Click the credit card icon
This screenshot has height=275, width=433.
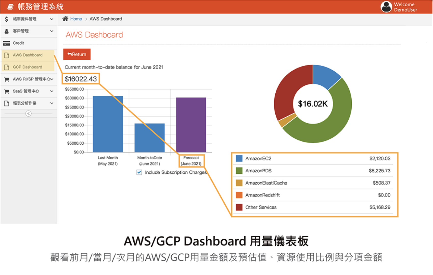click(x=7, y=43)
